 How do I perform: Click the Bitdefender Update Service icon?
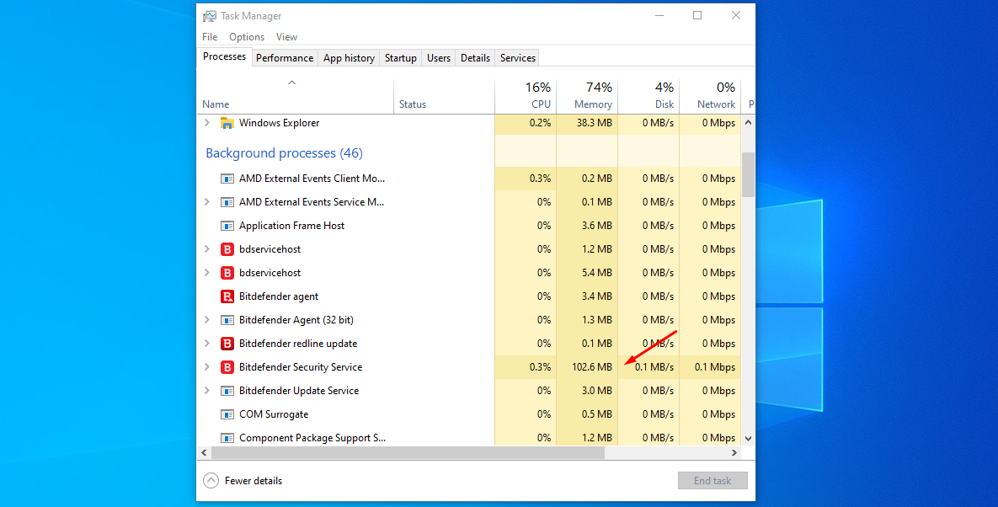[227, 391]
